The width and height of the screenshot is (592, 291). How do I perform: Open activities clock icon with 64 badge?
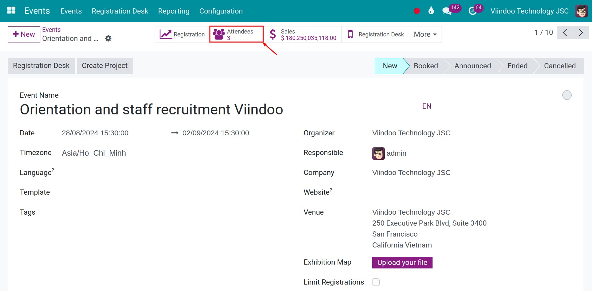(x=475, y=10)
